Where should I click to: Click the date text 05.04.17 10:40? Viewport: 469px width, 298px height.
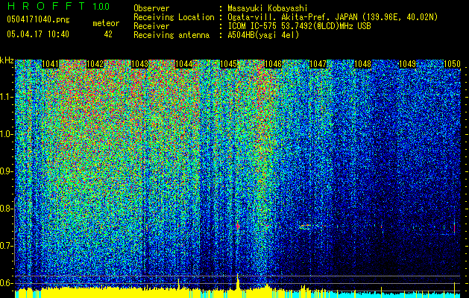click(x=38, y=34)
